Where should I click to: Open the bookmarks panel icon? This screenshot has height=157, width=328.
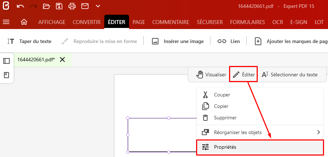coord(6,75)
